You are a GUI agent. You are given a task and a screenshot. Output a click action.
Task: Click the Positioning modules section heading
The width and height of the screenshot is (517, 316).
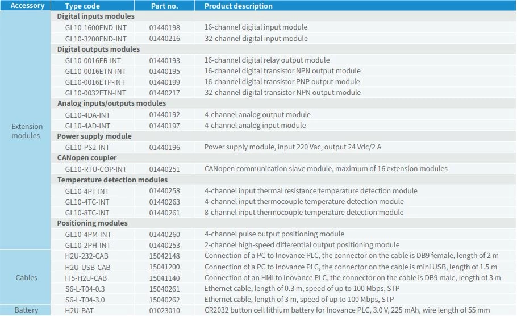[x=92, y=223]
